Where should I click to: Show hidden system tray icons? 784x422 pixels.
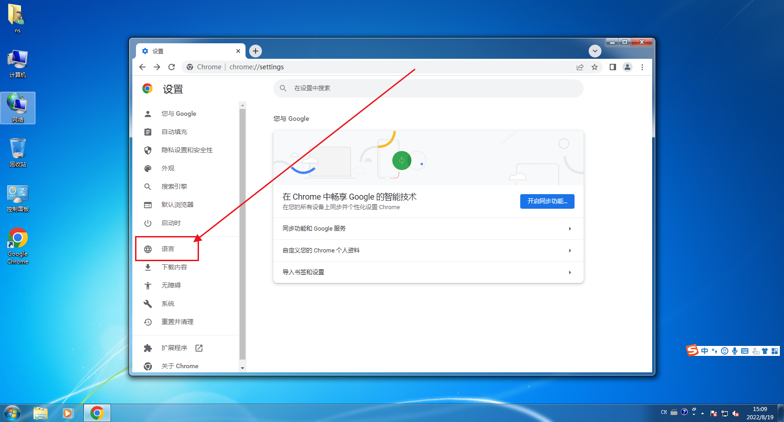pyautogui.click(x=702, y=413)
